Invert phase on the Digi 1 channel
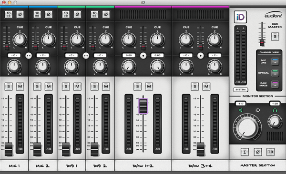286x174 pixels. (x=77, y=14)
